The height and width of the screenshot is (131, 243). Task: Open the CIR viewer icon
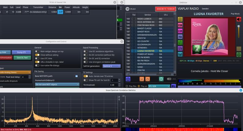[180, 31]
